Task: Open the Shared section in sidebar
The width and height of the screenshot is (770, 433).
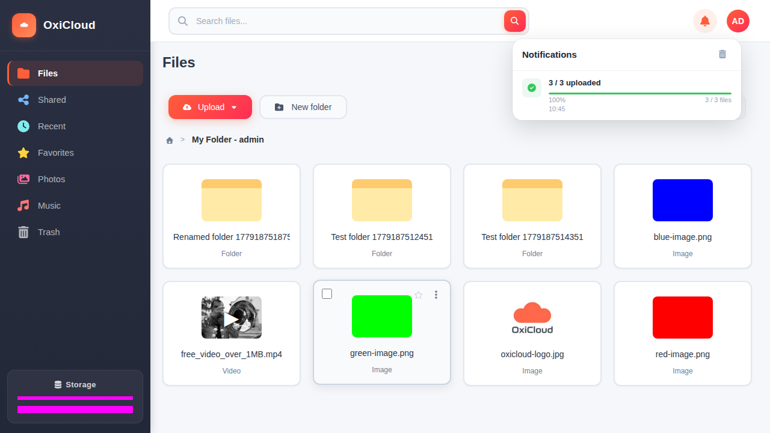Action: pos(75,100)
